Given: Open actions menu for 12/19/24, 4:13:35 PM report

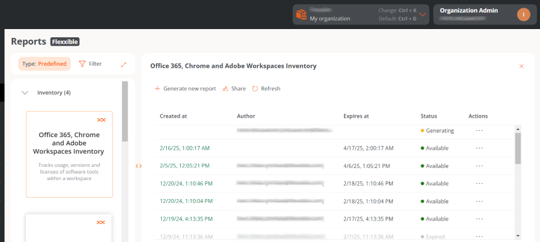Looking at the screenshot, I should tap(479, 219).
